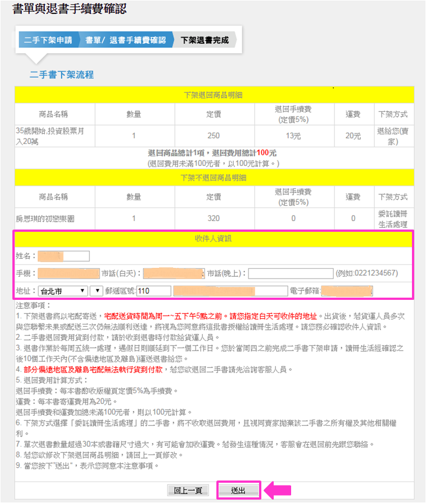Open the 台北市 city dropdown

pos(62,291)
